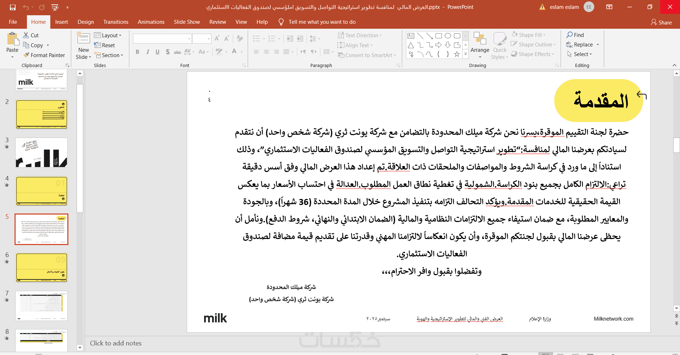Click the New Slide icon
The image size is (680, 355).
tap(84, 38)
